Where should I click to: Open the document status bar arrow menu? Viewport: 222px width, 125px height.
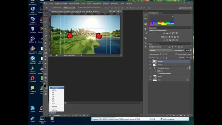point(81,56)
